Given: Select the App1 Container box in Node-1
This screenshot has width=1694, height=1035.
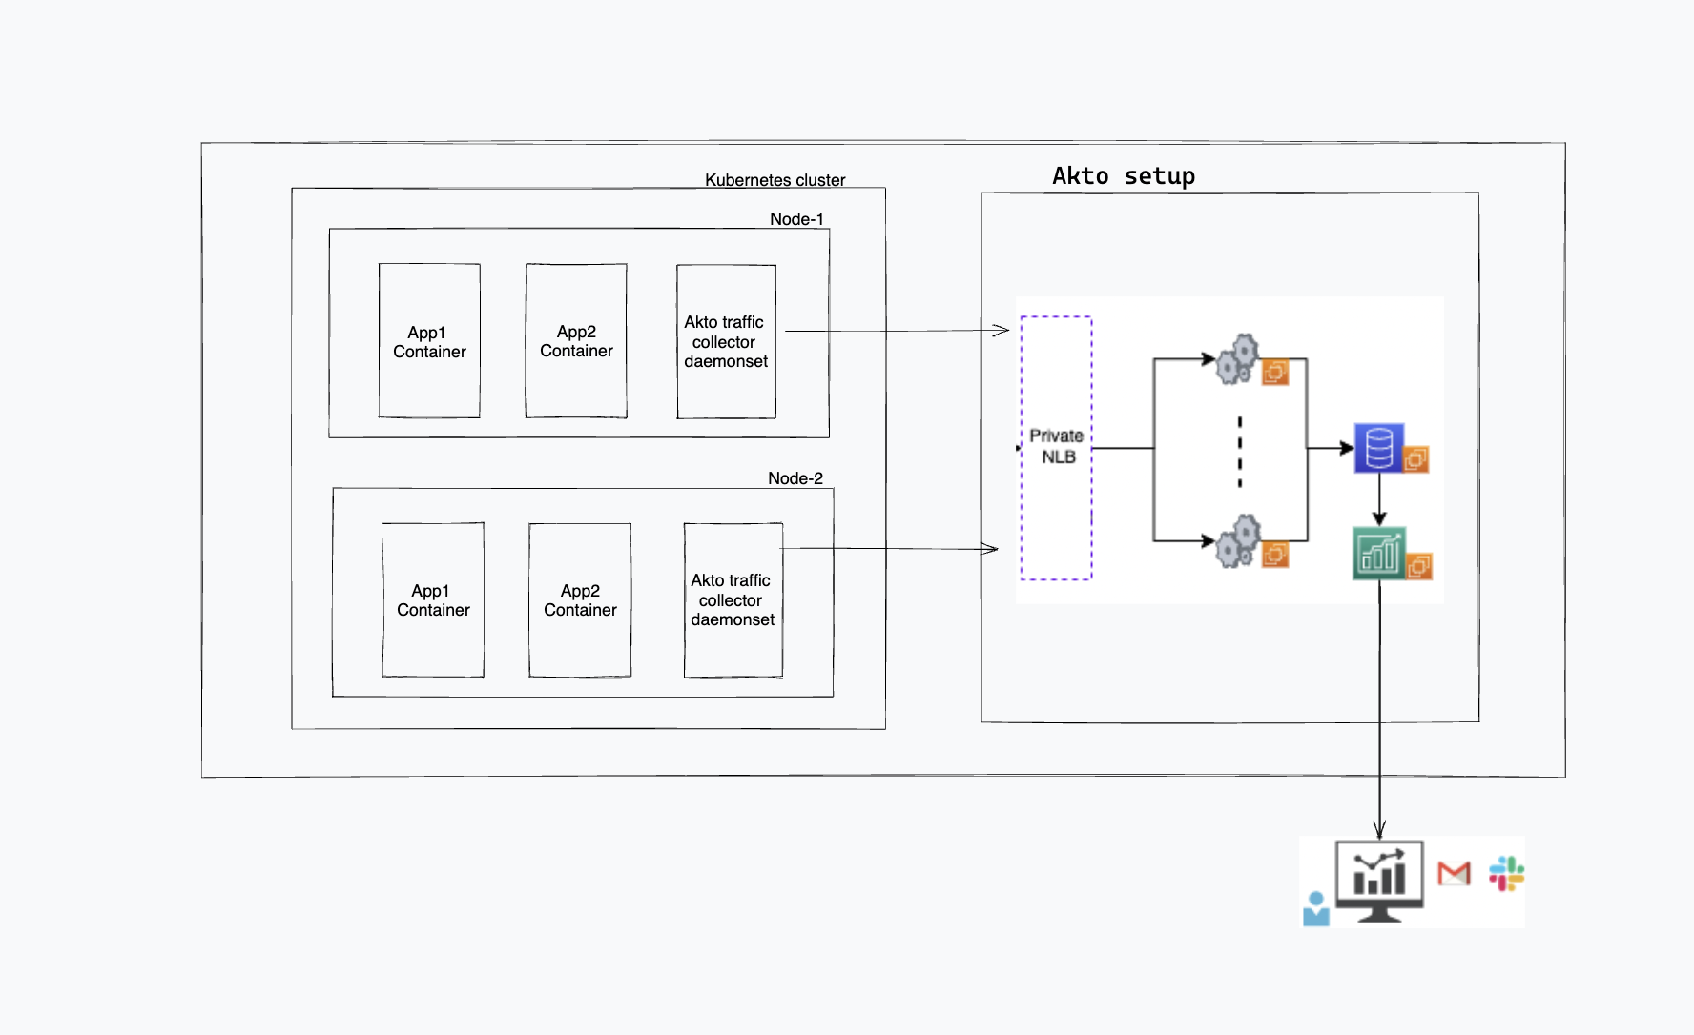Looking at the screenshot, I should tap(428, 341).
